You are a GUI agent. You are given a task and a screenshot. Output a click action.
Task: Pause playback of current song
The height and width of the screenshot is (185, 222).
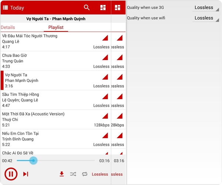click(x=11, y=174)
